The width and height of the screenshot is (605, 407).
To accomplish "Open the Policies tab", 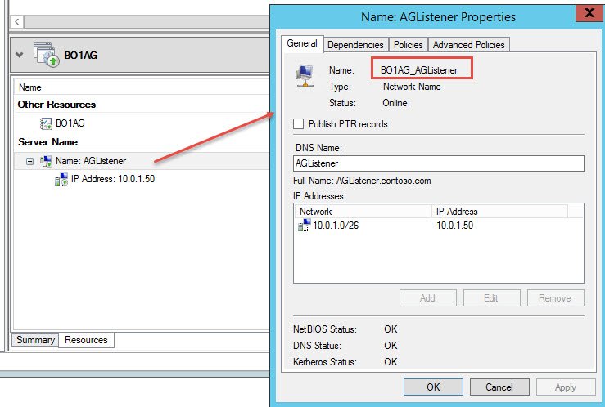I will coord(409,45).
